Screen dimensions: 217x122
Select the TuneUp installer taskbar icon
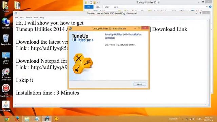[x=47, y=119]
